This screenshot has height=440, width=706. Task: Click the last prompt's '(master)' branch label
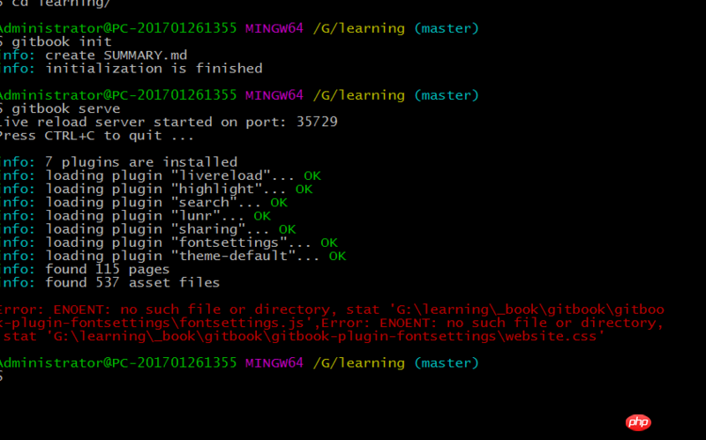447,363
